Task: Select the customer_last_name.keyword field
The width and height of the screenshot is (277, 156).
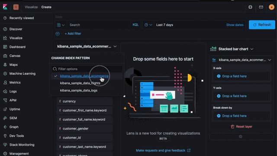Action: (x=85, y=147)
